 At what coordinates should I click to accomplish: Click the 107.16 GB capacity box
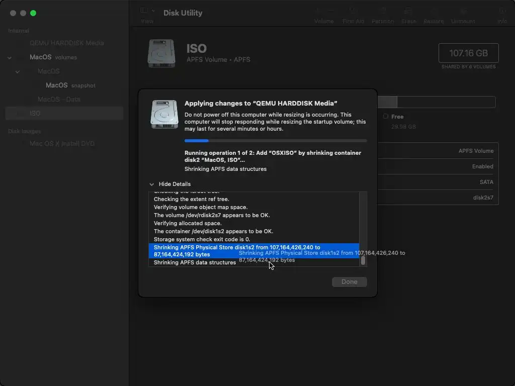pyautogui.click(x=468, y=53)
